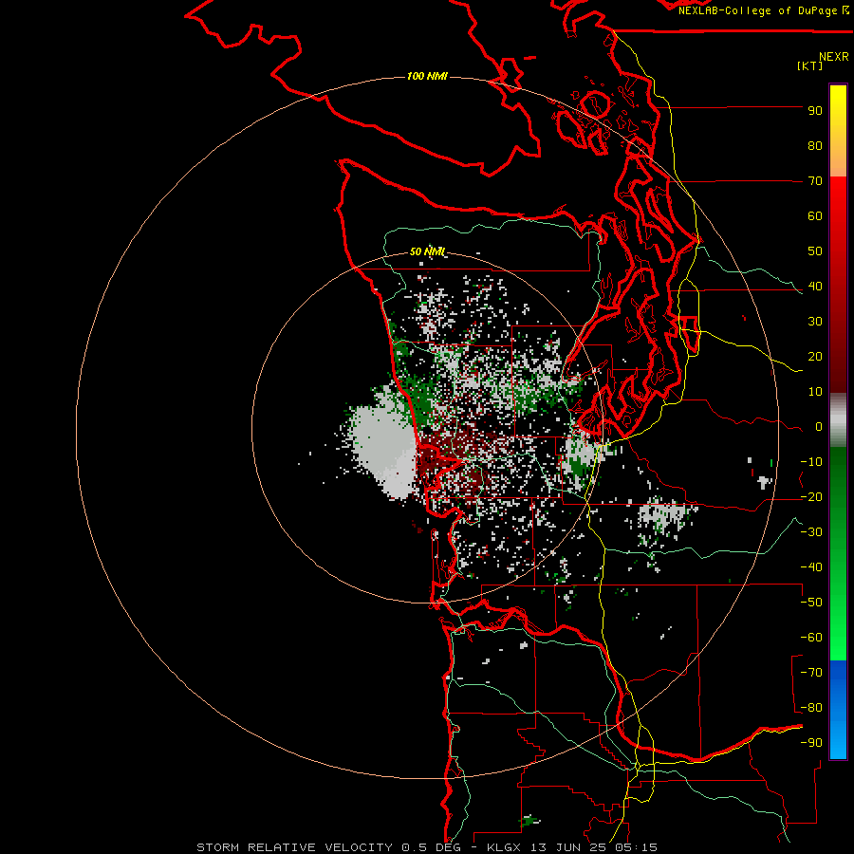Click the -60 value on velocity scale

(811, 638)
